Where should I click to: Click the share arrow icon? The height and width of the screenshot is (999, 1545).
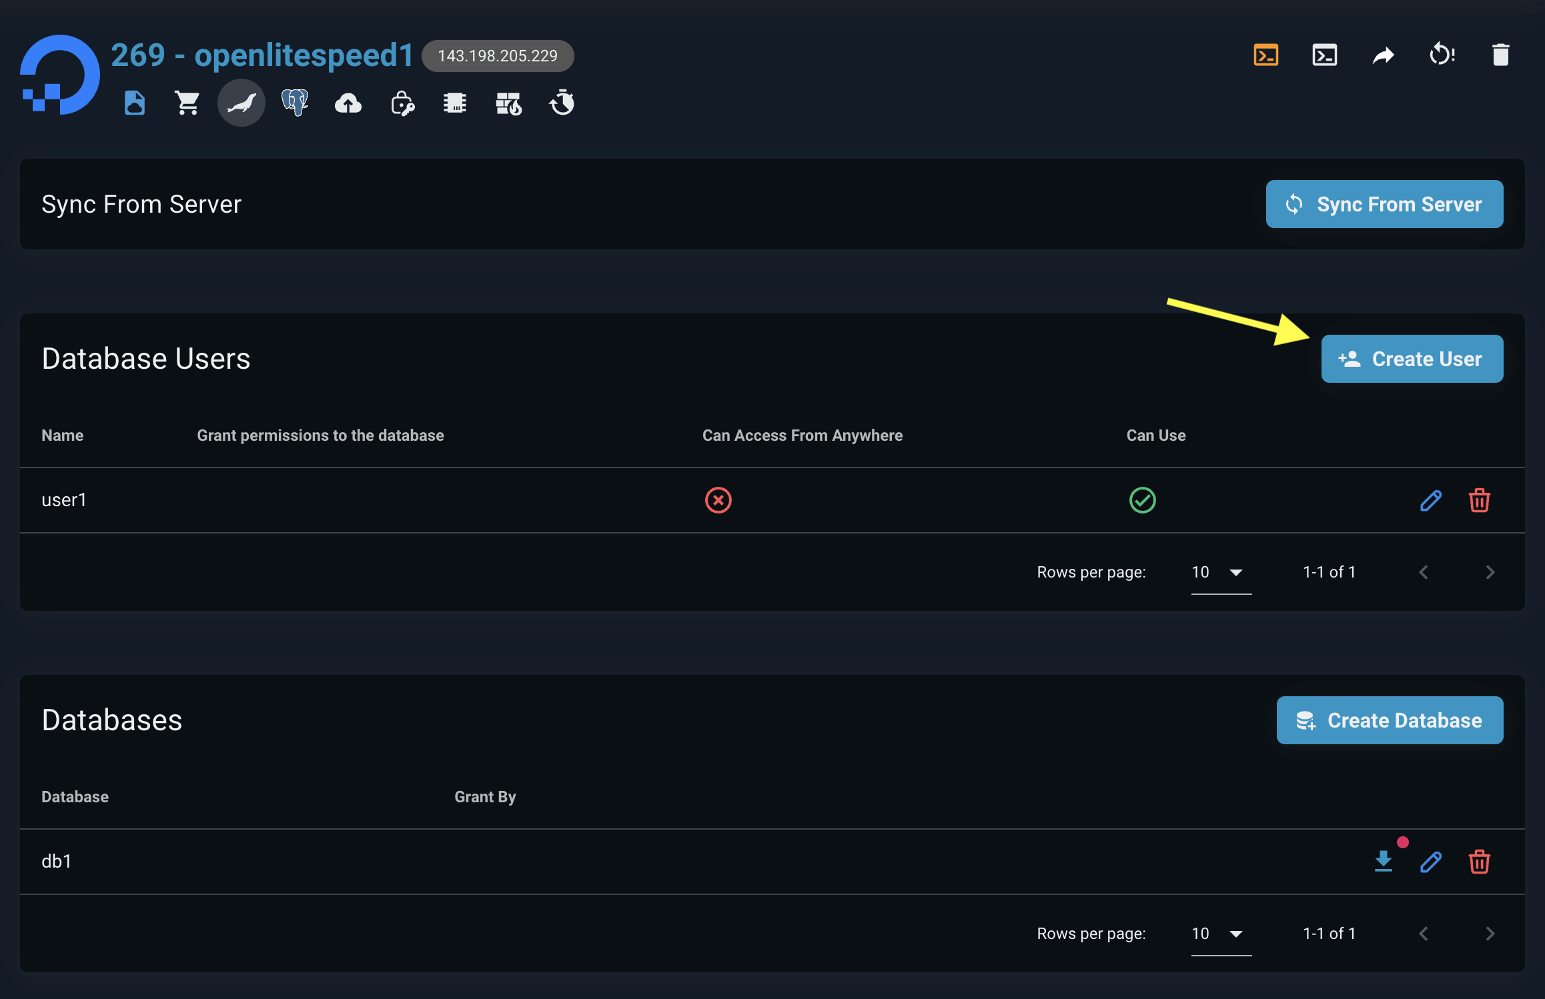tap(1383, 55)
